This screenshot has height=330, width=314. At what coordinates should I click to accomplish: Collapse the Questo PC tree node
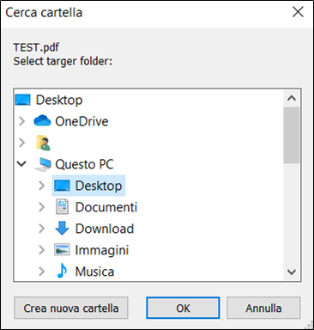click(21, 164)
